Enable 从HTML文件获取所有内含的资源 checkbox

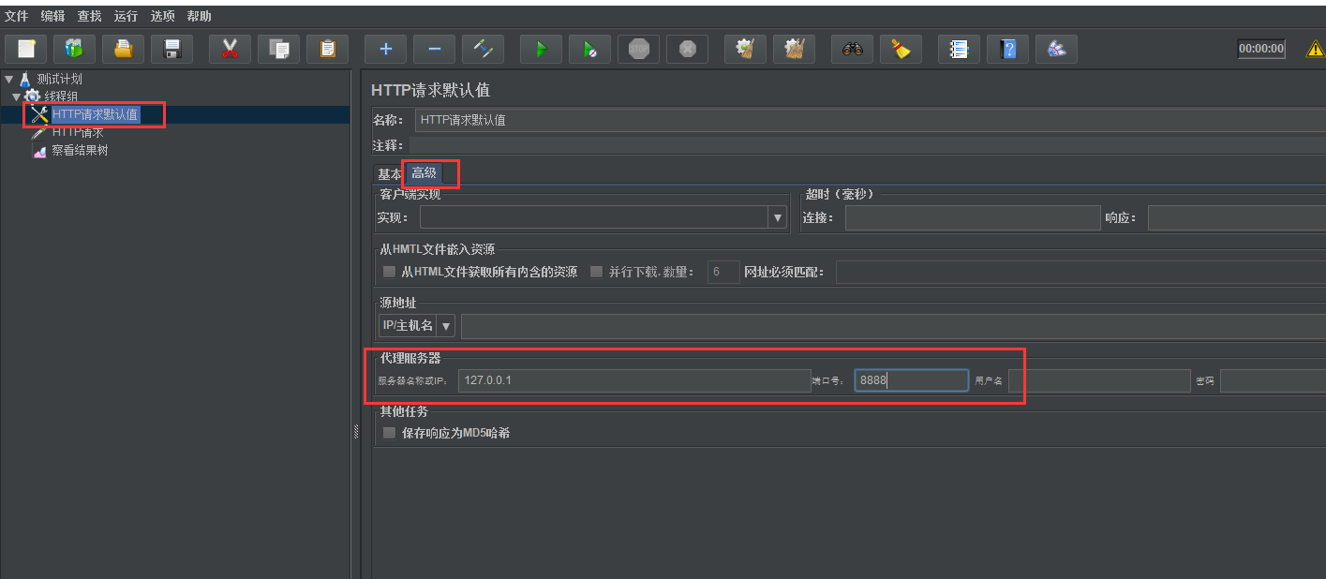(x=389, y=272)
